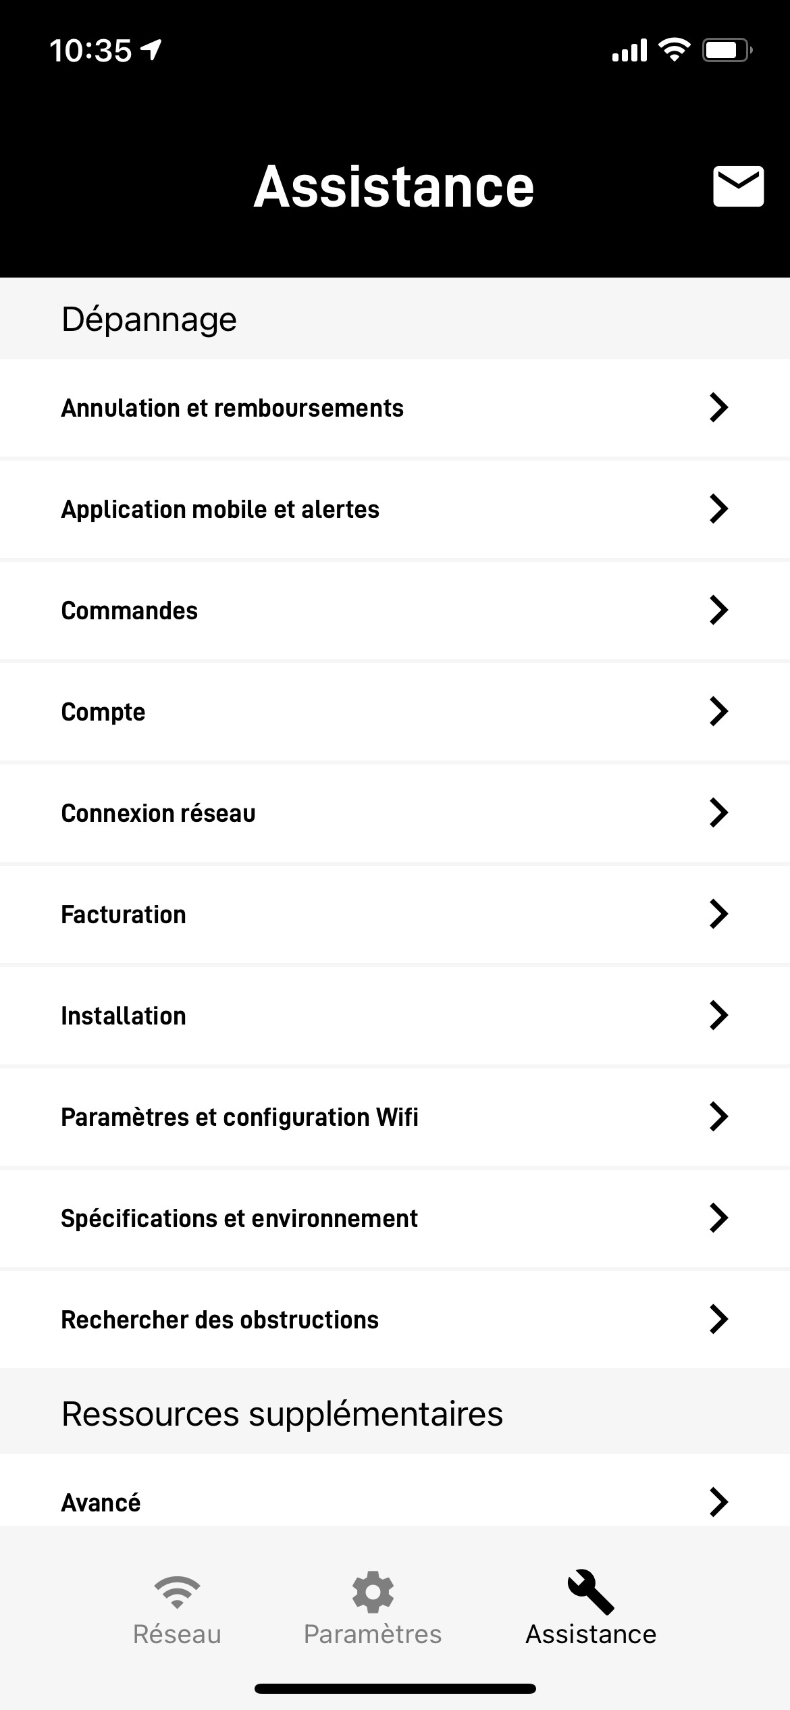Tap the cellular signal strength icon
The height and width of the screenshot is (1710, 790).
pyautogui.click(x=629, y=51)
